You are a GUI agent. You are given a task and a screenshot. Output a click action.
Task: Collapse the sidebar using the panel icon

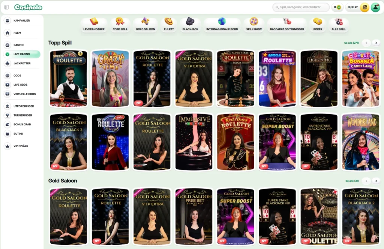coord(7,7)
